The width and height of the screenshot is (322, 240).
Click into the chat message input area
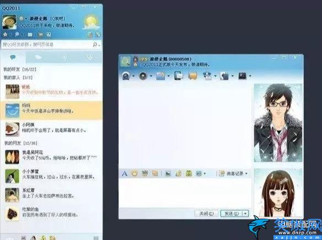click(x=185, y=193)
